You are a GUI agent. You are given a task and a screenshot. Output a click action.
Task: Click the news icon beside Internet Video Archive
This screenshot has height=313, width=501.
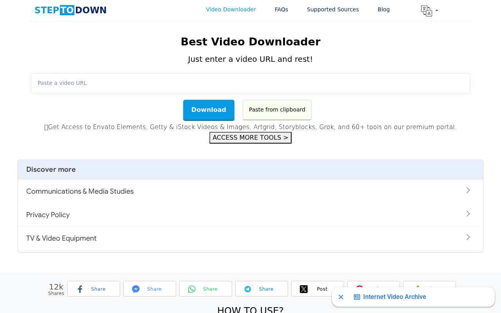click(357, 297)
